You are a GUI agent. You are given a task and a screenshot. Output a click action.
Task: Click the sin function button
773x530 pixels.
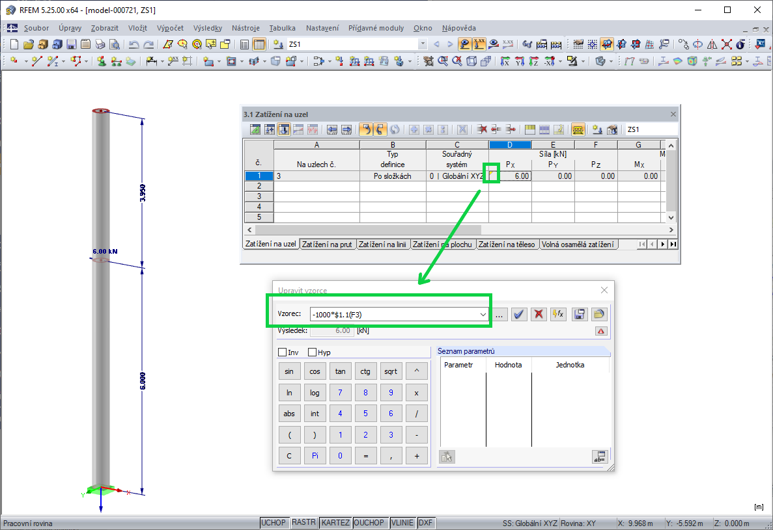tap(289, 371)
